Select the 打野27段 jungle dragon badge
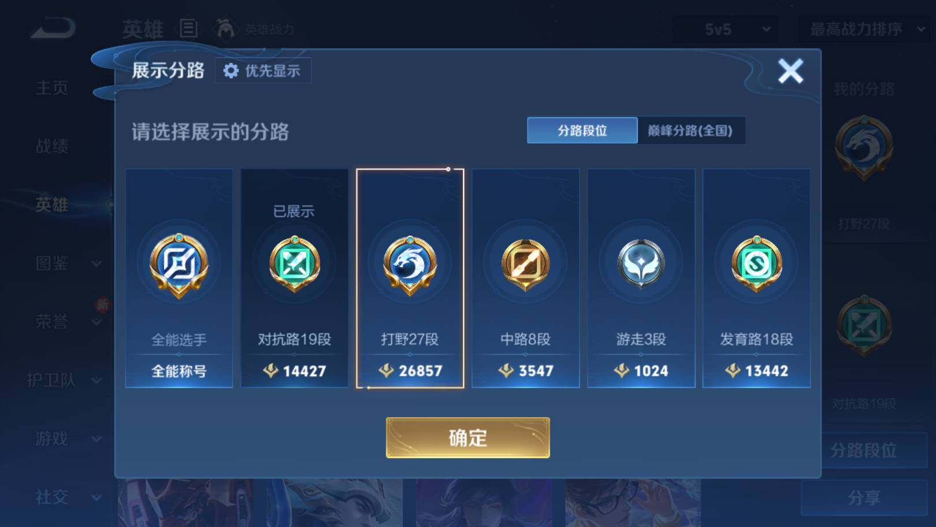 tap(410, 265)
